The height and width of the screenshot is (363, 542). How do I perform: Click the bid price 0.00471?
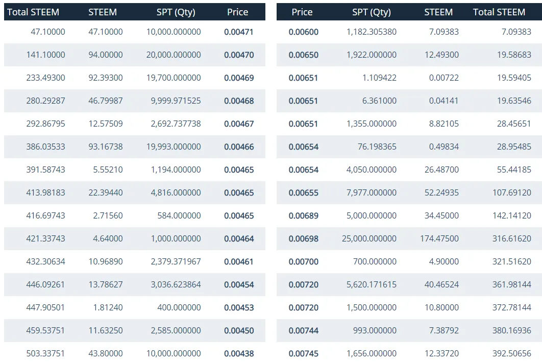pos(239,32)
